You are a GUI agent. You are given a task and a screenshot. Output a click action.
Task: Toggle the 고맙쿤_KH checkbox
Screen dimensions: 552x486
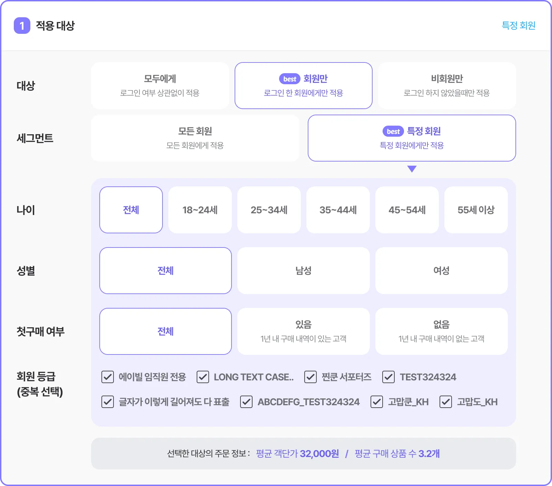tap(377, 402)
